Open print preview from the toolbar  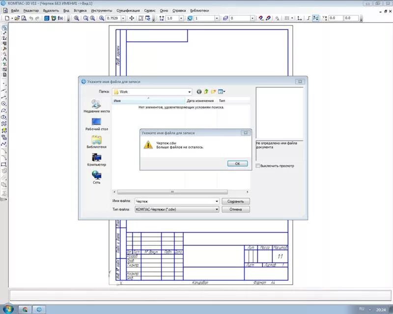24,18
